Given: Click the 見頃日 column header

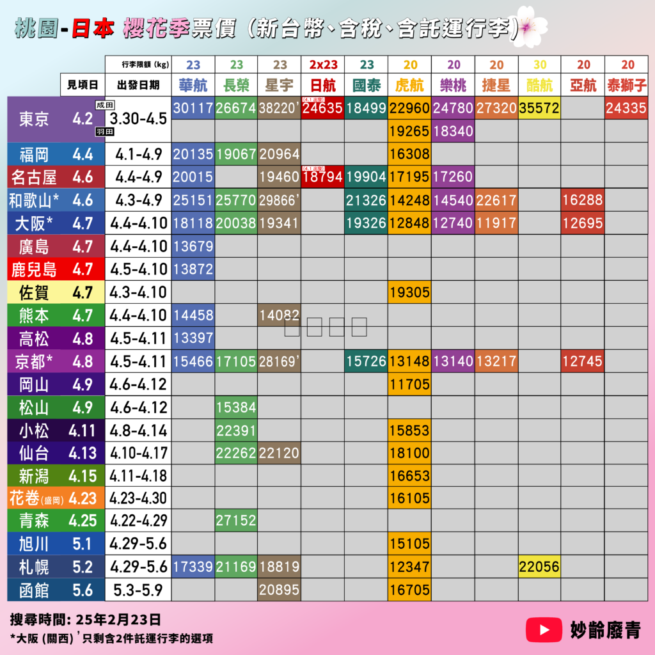Looking at the screenshot, I should (x=83, y=84).
